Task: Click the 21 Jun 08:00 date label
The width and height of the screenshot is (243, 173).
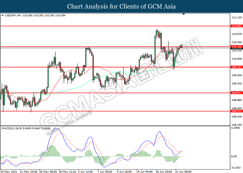Action: click(x=183, y=172)
